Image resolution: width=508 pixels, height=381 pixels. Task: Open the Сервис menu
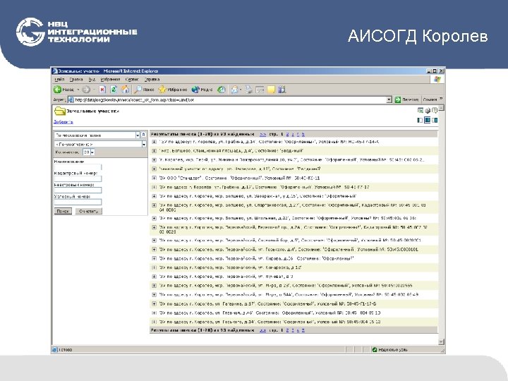[x=131, y=79]
